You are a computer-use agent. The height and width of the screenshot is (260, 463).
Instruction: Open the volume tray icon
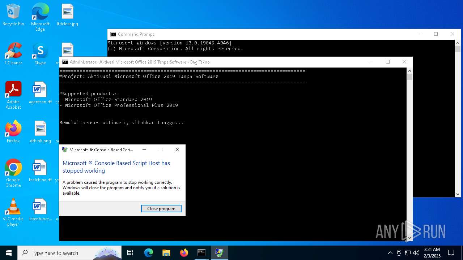pyautogui.click(x=416, y=253)
